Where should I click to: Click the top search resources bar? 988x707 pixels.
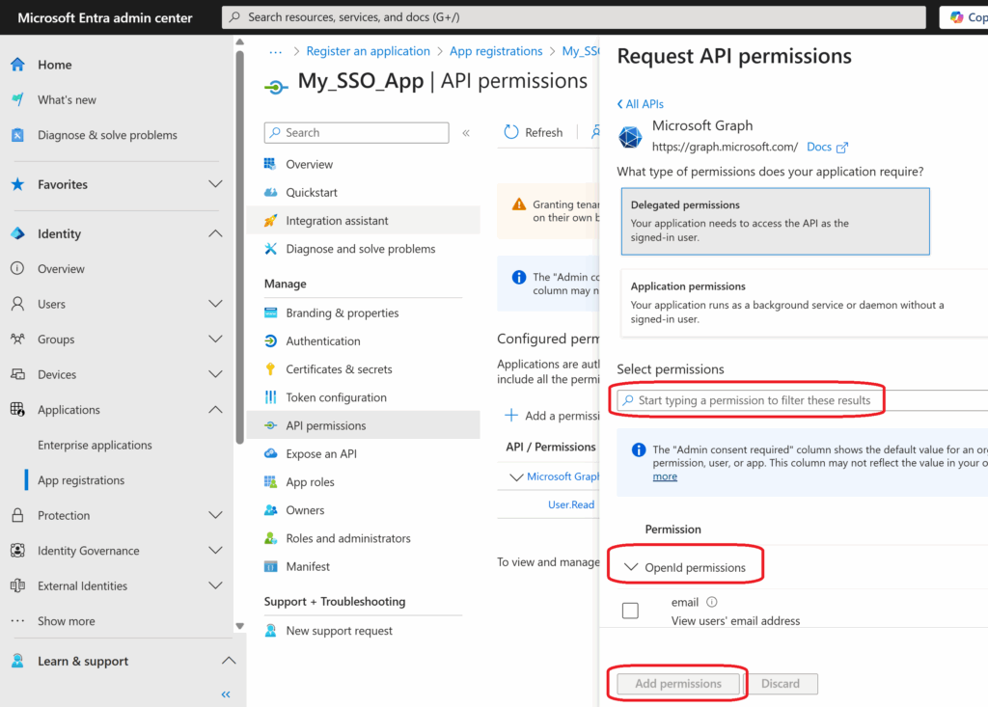(573, 17)
